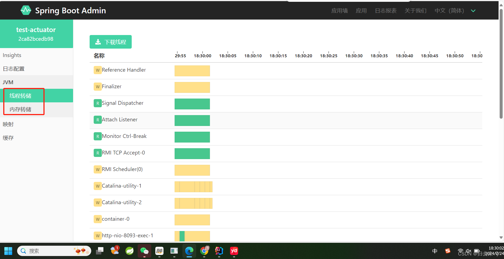
Task: Click the W state badge for Catalina-utility-2
Action: (x=97, y=203)
